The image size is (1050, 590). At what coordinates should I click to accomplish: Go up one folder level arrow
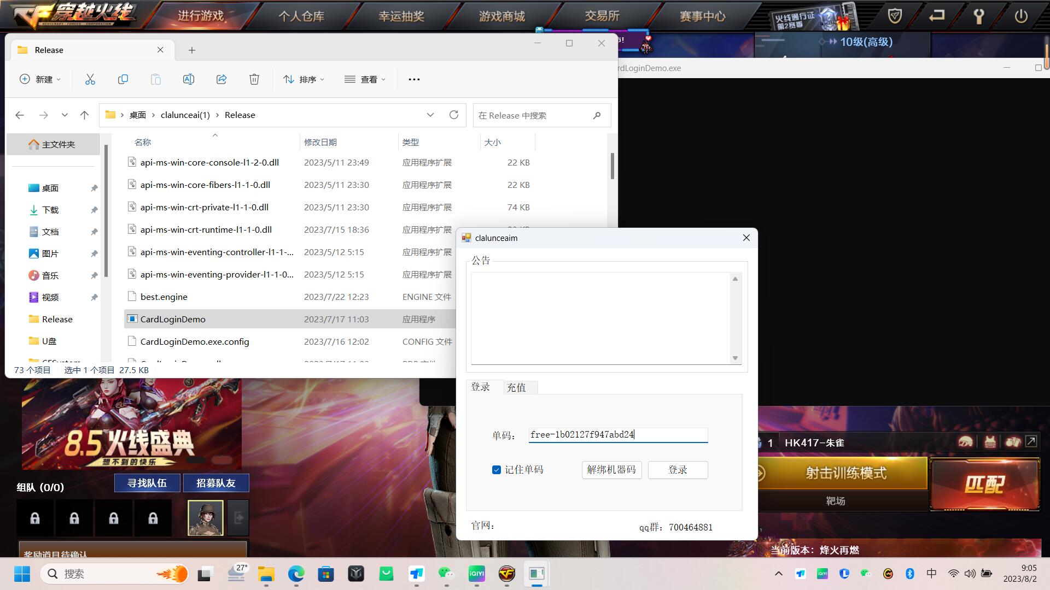(84, 115)
